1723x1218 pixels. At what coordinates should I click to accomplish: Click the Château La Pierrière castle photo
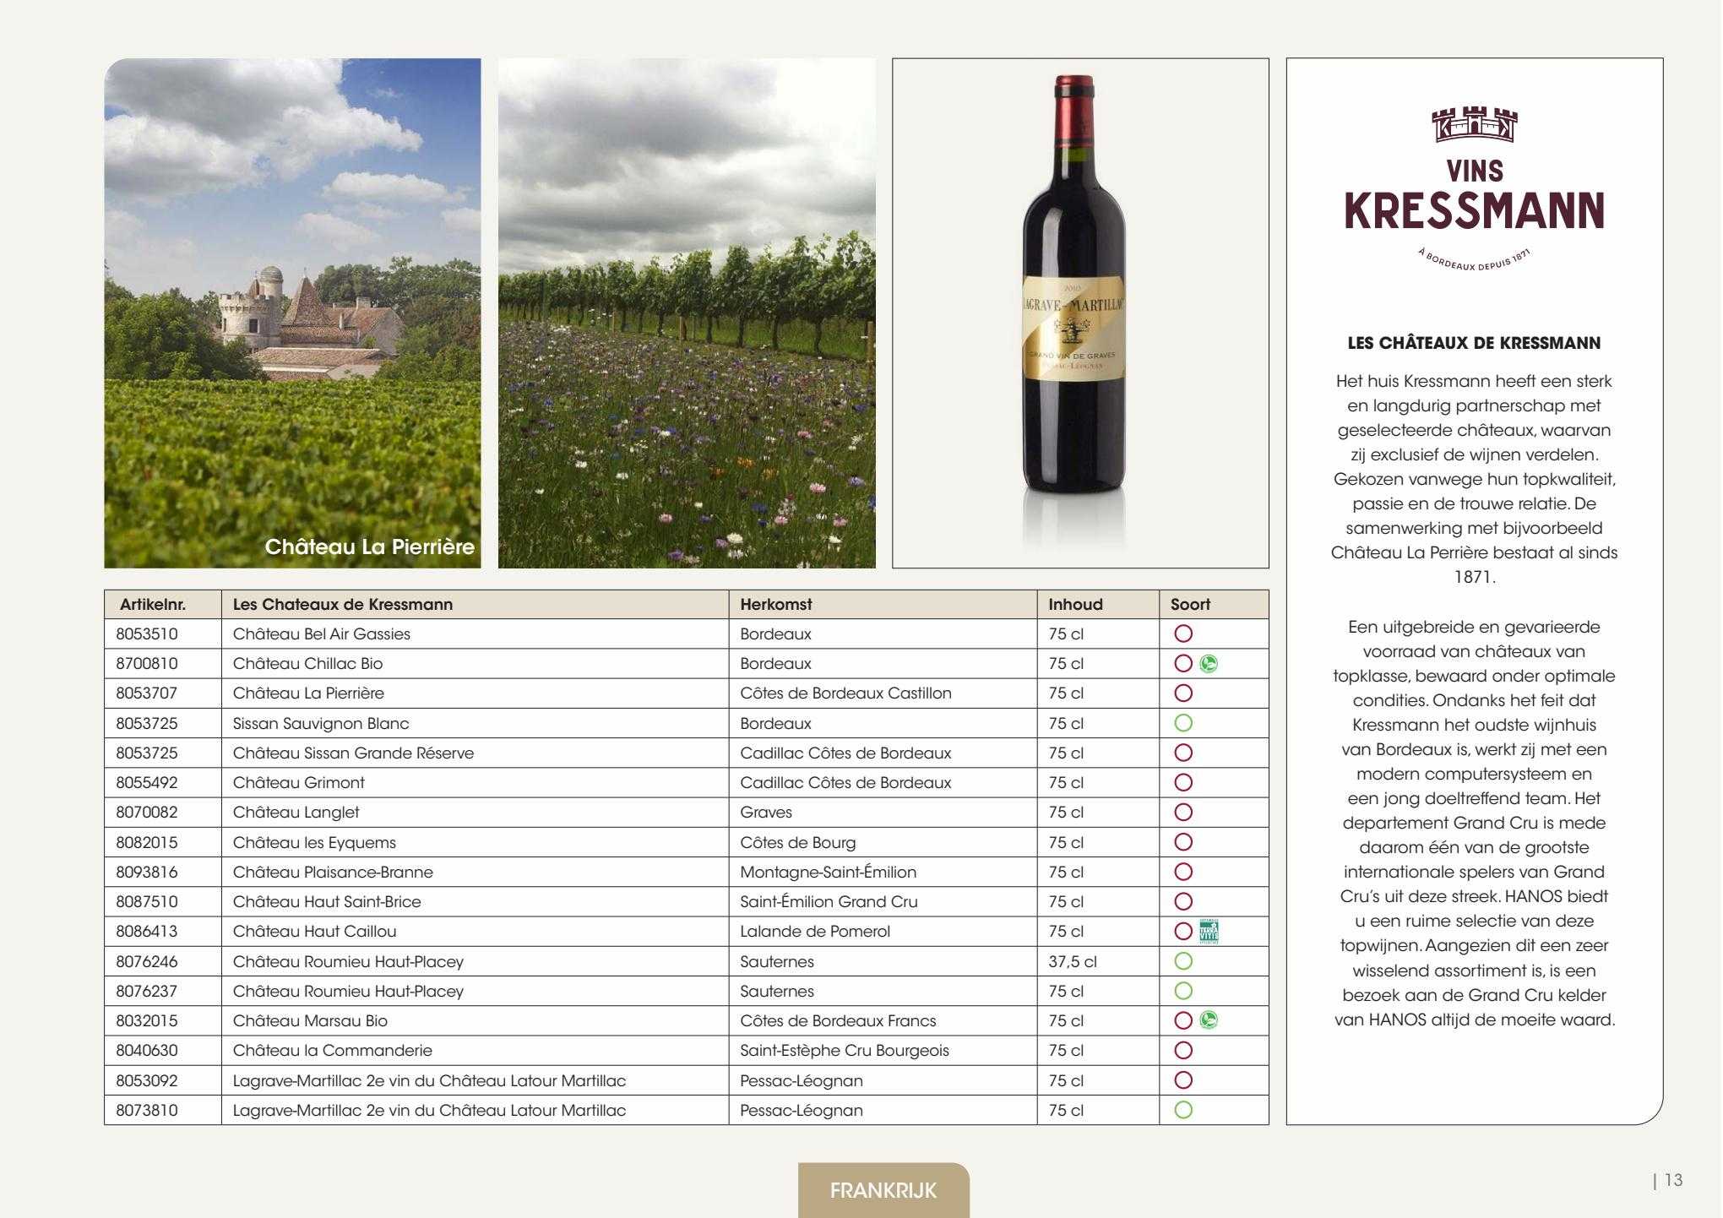point(292,313)
